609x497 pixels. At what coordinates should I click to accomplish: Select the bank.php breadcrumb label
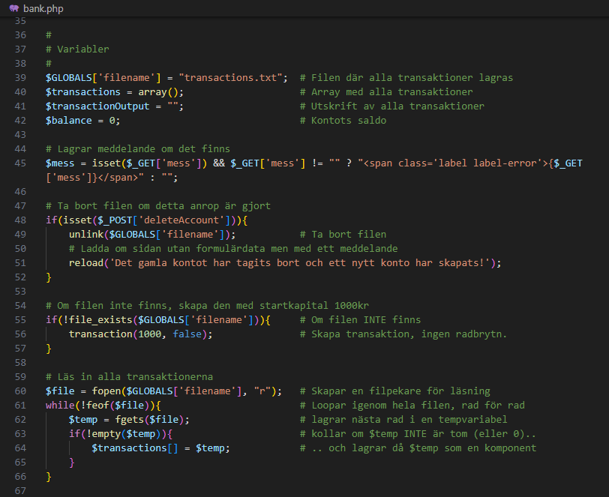click(x=43, y=8)
